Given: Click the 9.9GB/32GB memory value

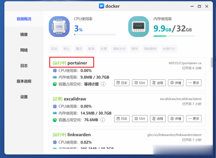Looking at the screenshot, I should point(172,29).
